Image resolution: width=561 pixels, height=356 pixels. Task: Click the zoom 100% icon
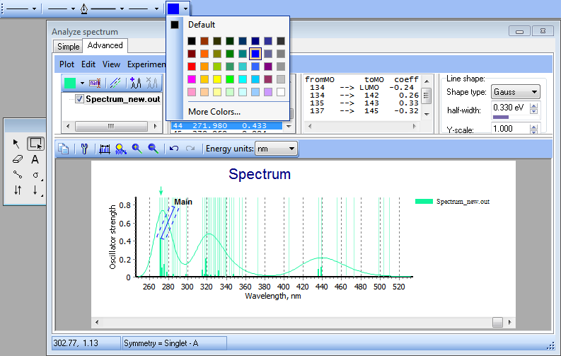120,149
